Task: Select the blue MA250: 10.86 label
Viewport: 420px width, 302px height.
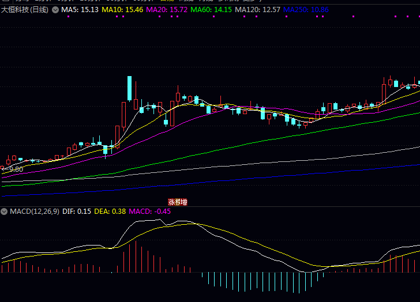Action: tap(306, 10)
